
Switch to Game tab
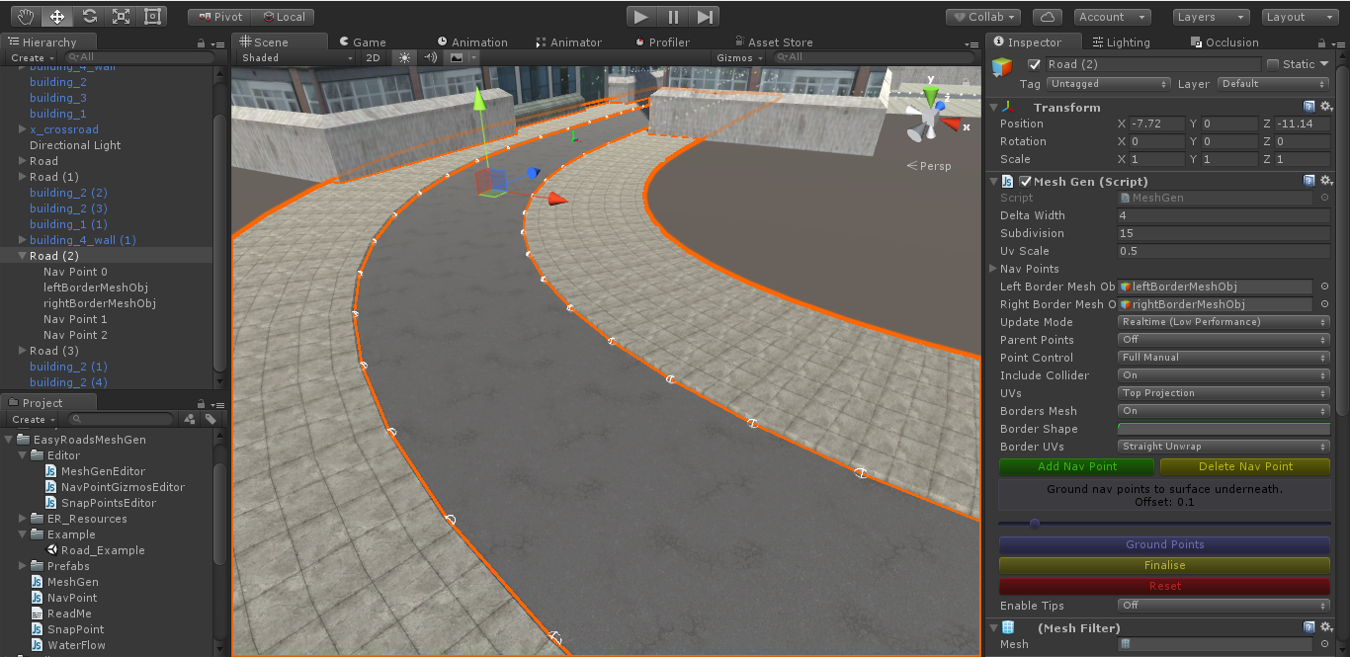pyautogui.click(x=363, y=42)
